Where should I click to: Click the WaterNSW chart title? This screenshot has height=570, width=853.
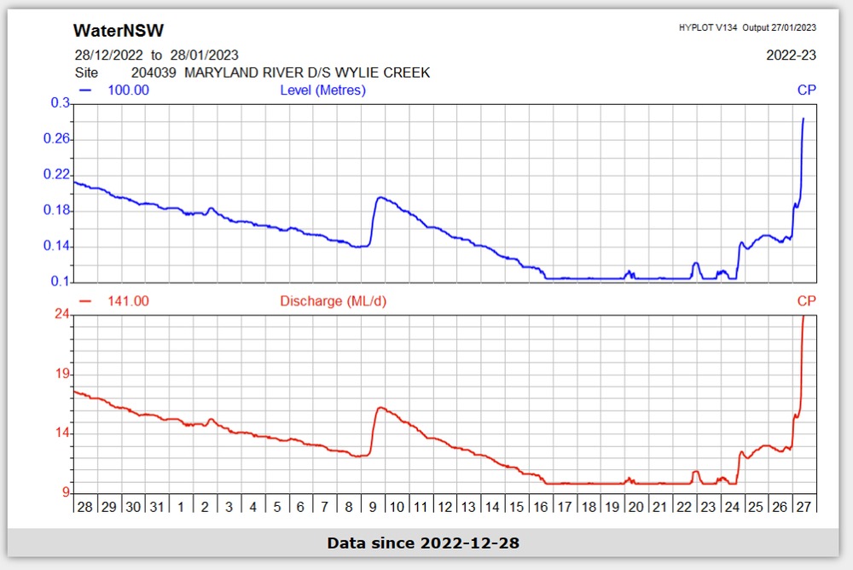[119, 32]
